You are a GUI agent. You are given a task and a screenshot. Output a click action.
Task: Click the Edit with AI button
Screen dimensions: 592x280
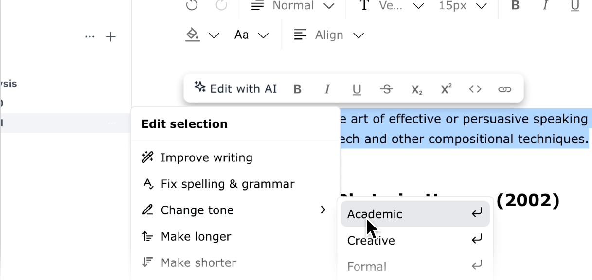coord(235,88)
